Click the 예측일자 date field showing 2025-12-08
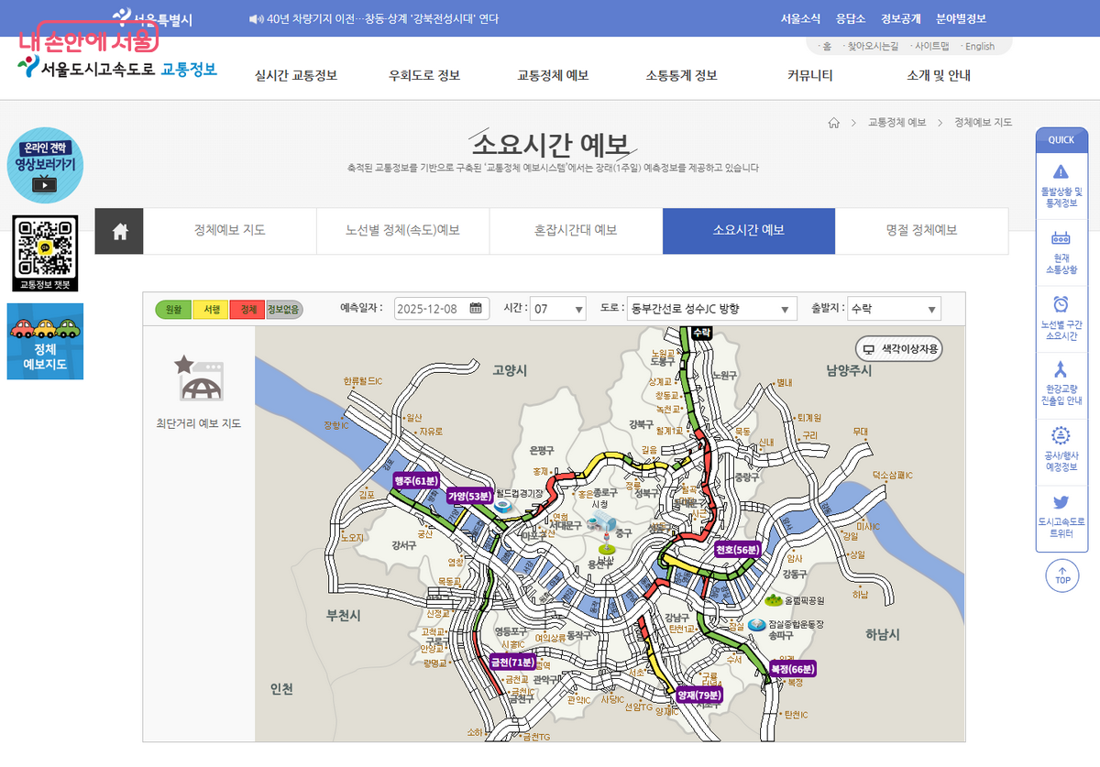 (x=442, y=309)
